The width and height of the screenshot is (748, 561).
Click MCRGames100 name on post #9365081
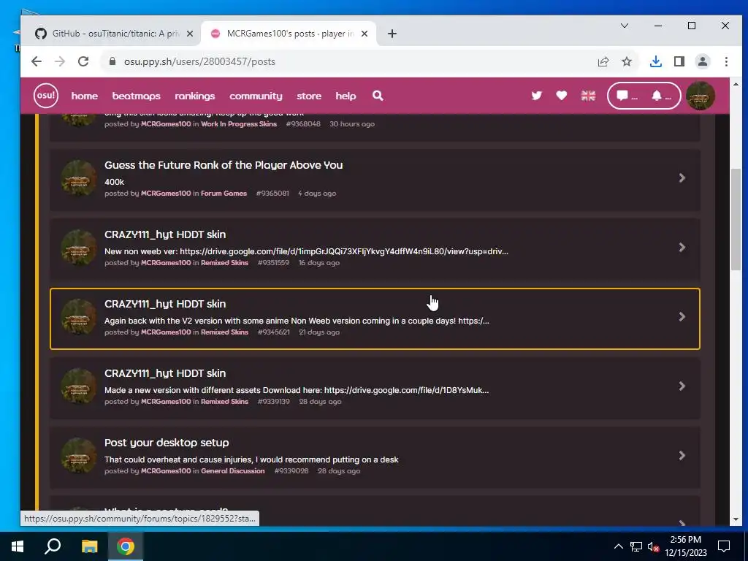click(x=166, y=193)
